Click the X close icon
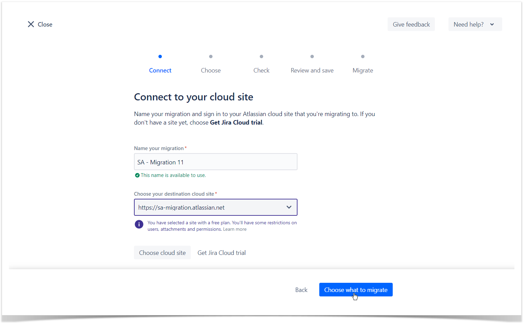 (31, 24)
